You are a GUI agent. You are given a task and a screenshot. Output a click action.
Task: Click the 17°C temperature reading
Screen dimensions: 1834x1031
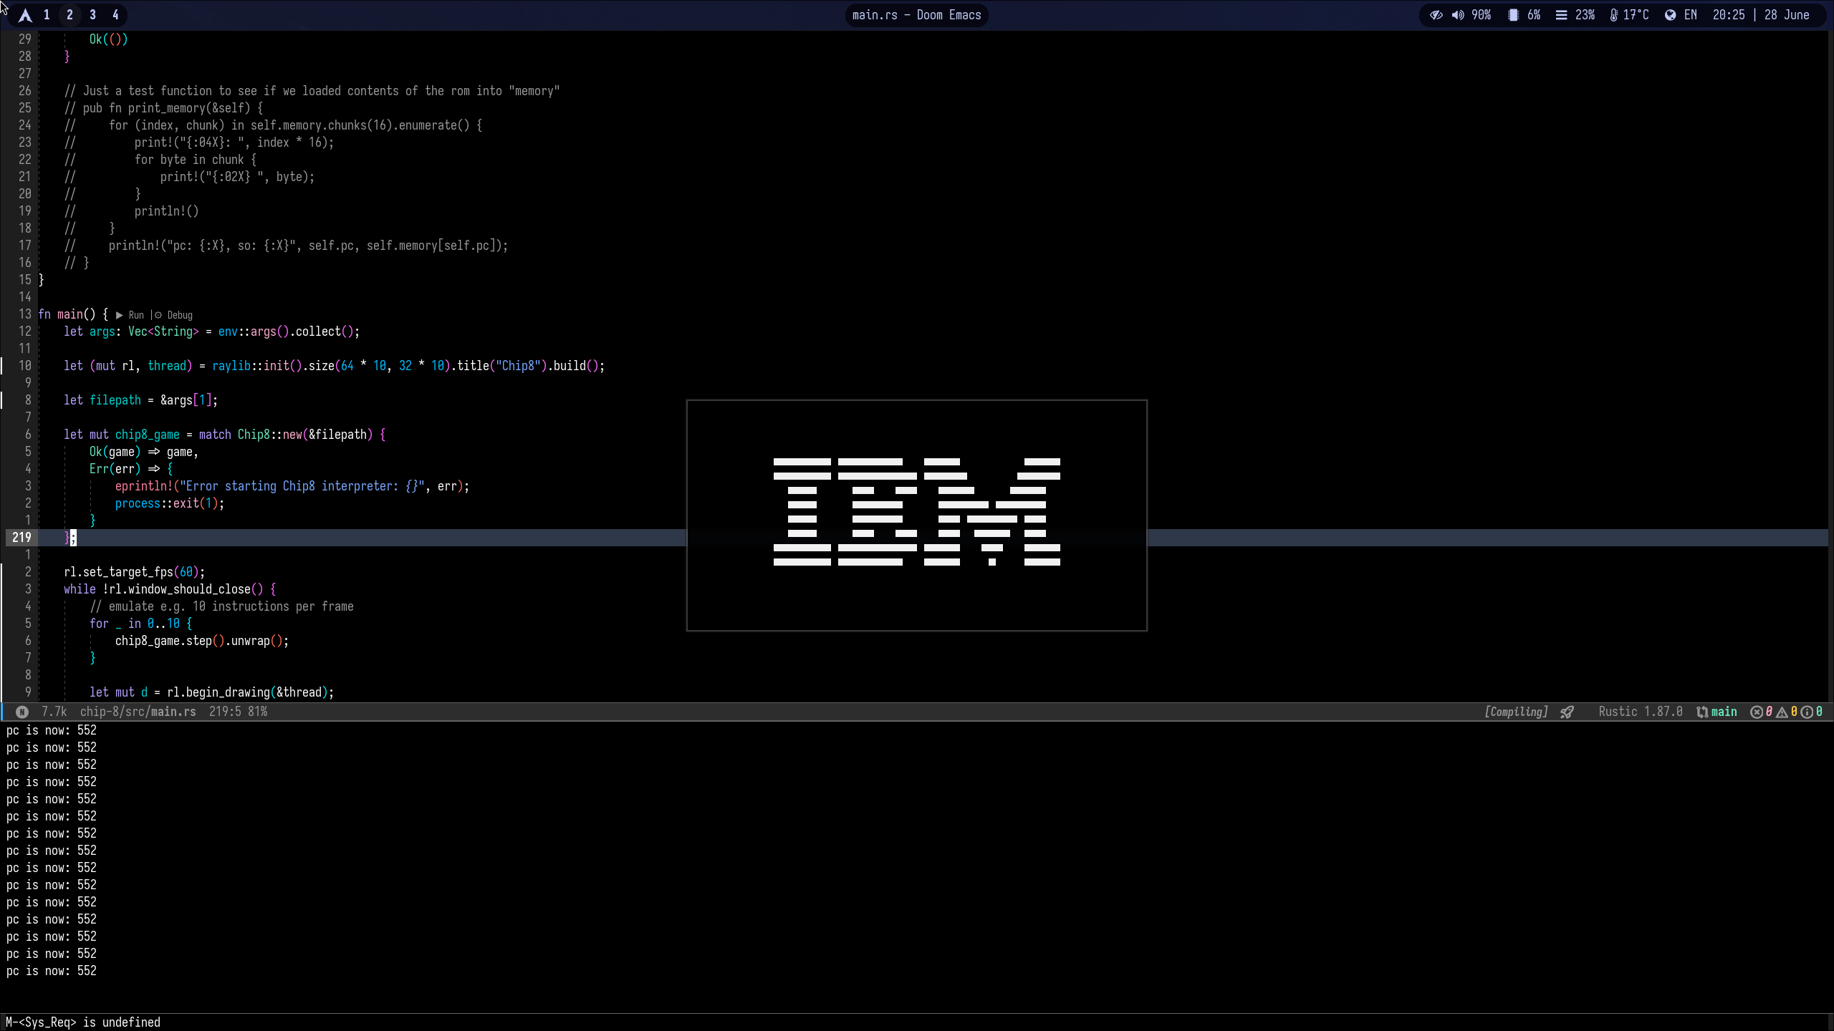point(1636,15)
